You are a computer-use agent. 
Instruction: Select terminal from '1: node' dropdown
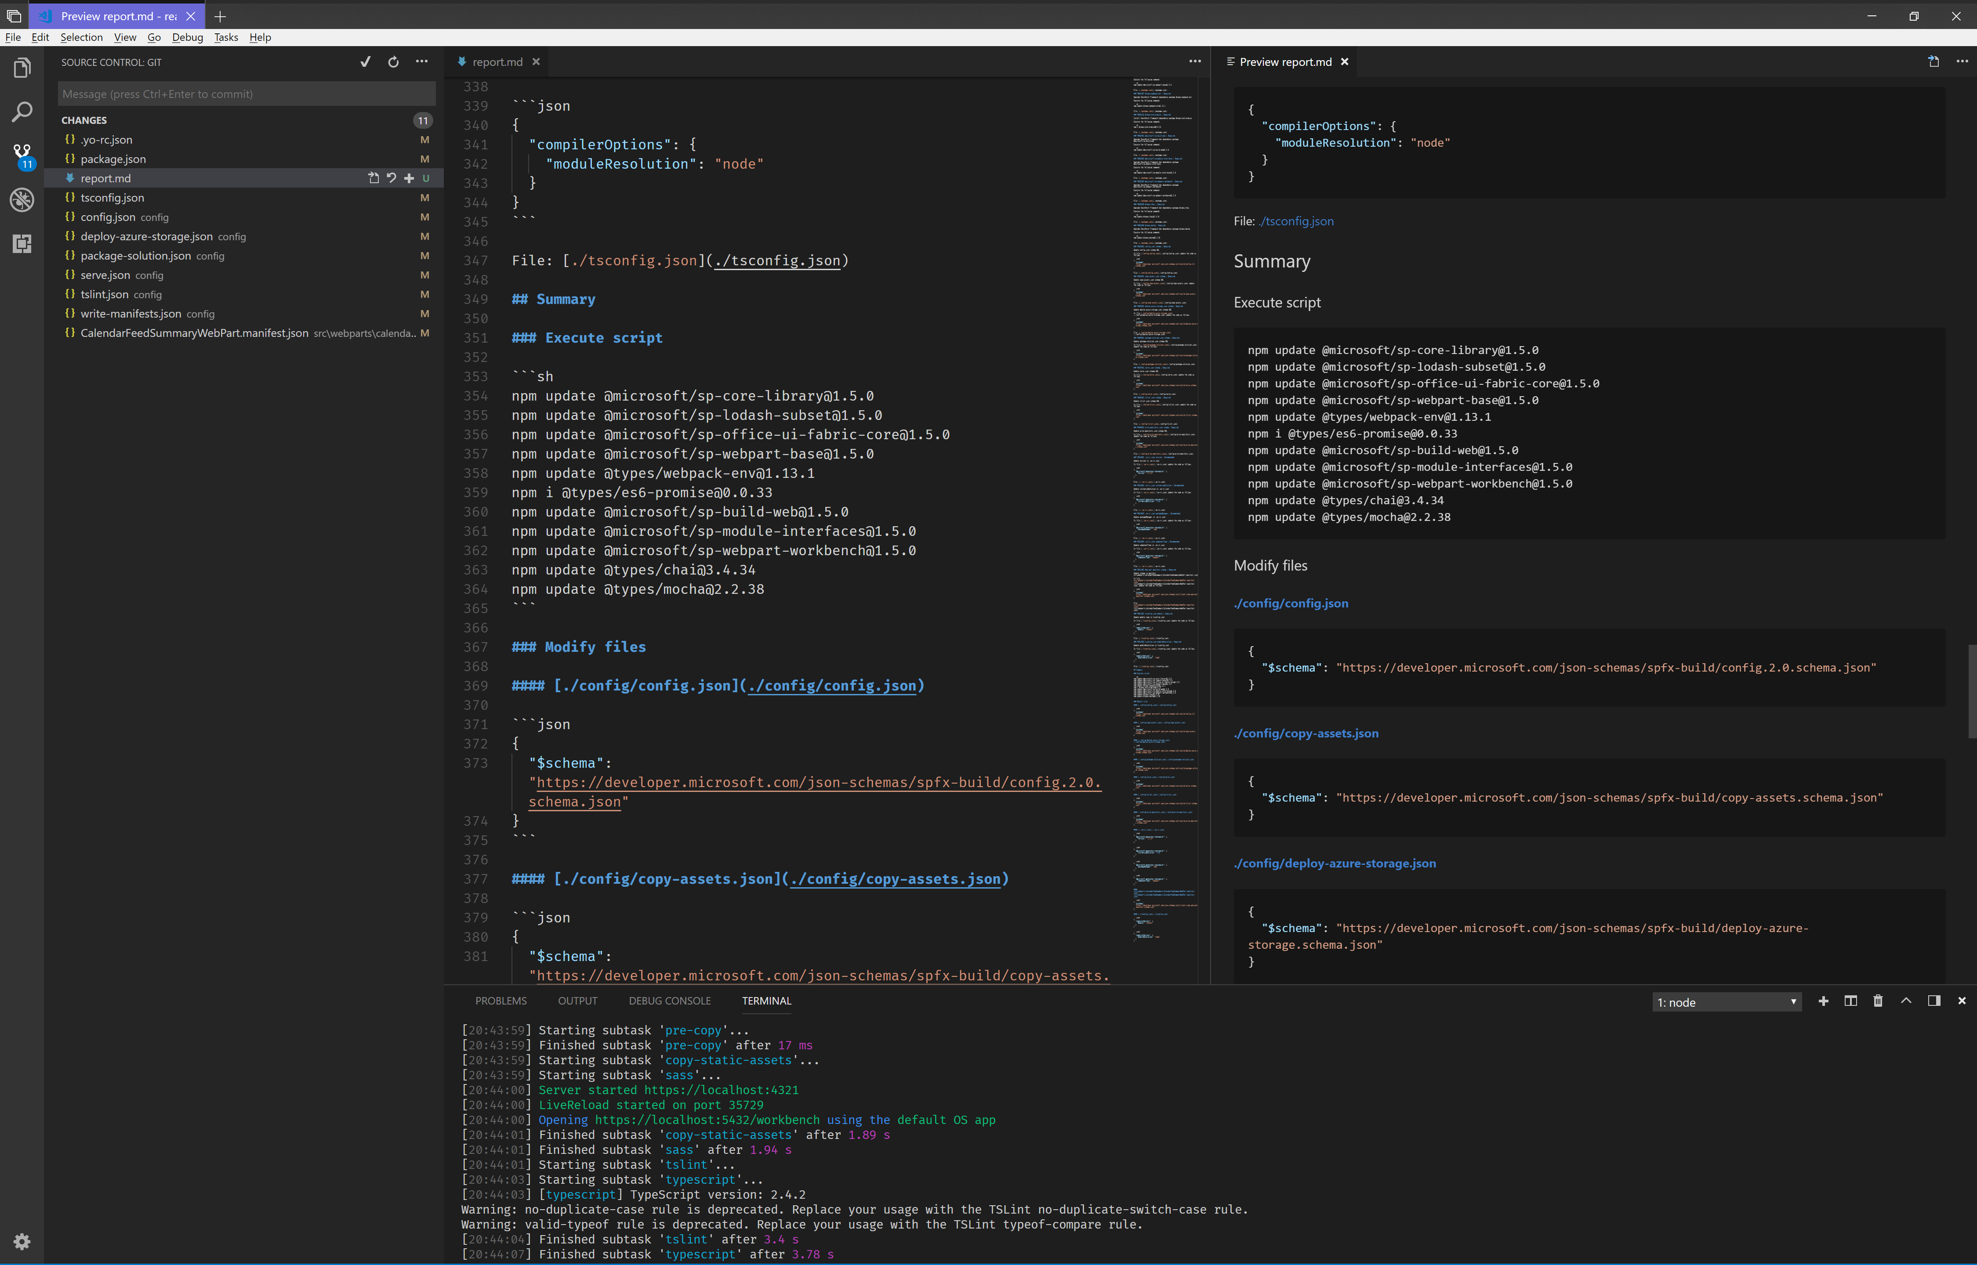click(x=1727, y=1002)
